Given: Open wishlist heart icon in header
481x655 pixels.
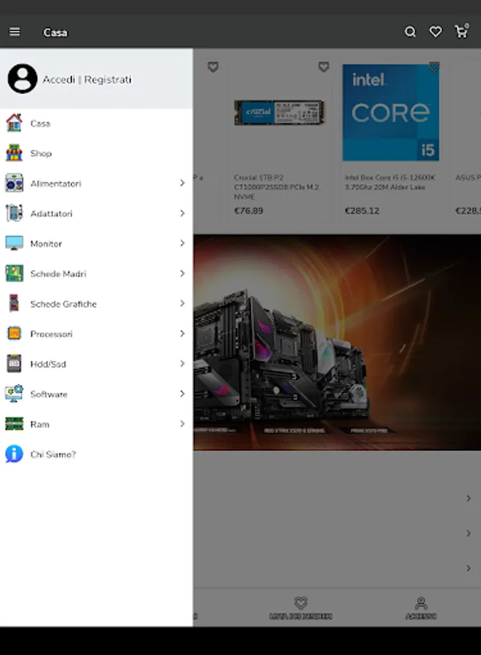Looking at the screenshot, I should click(x=435, y=32).
